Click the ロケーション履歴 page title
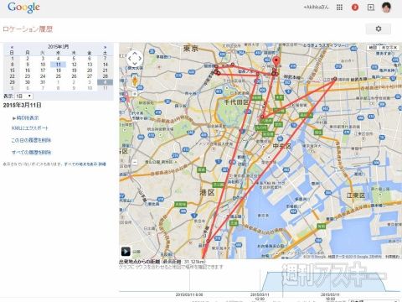The height and width of the screenshot is (302, 402). click(x=28, y=29)
